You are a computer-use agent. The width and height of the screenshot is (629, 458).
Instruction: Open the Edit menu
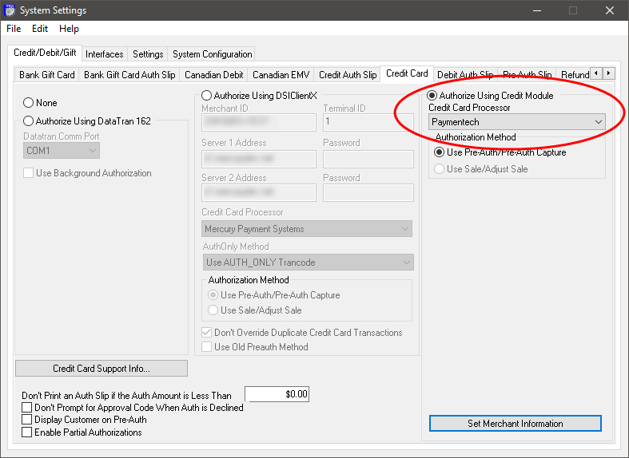[x=40, y=29]
